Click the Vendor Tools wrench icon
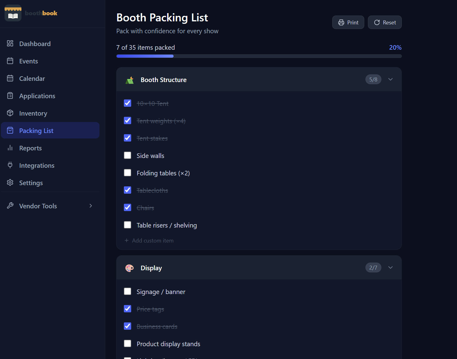457x359 pixels. coord(10,206)
